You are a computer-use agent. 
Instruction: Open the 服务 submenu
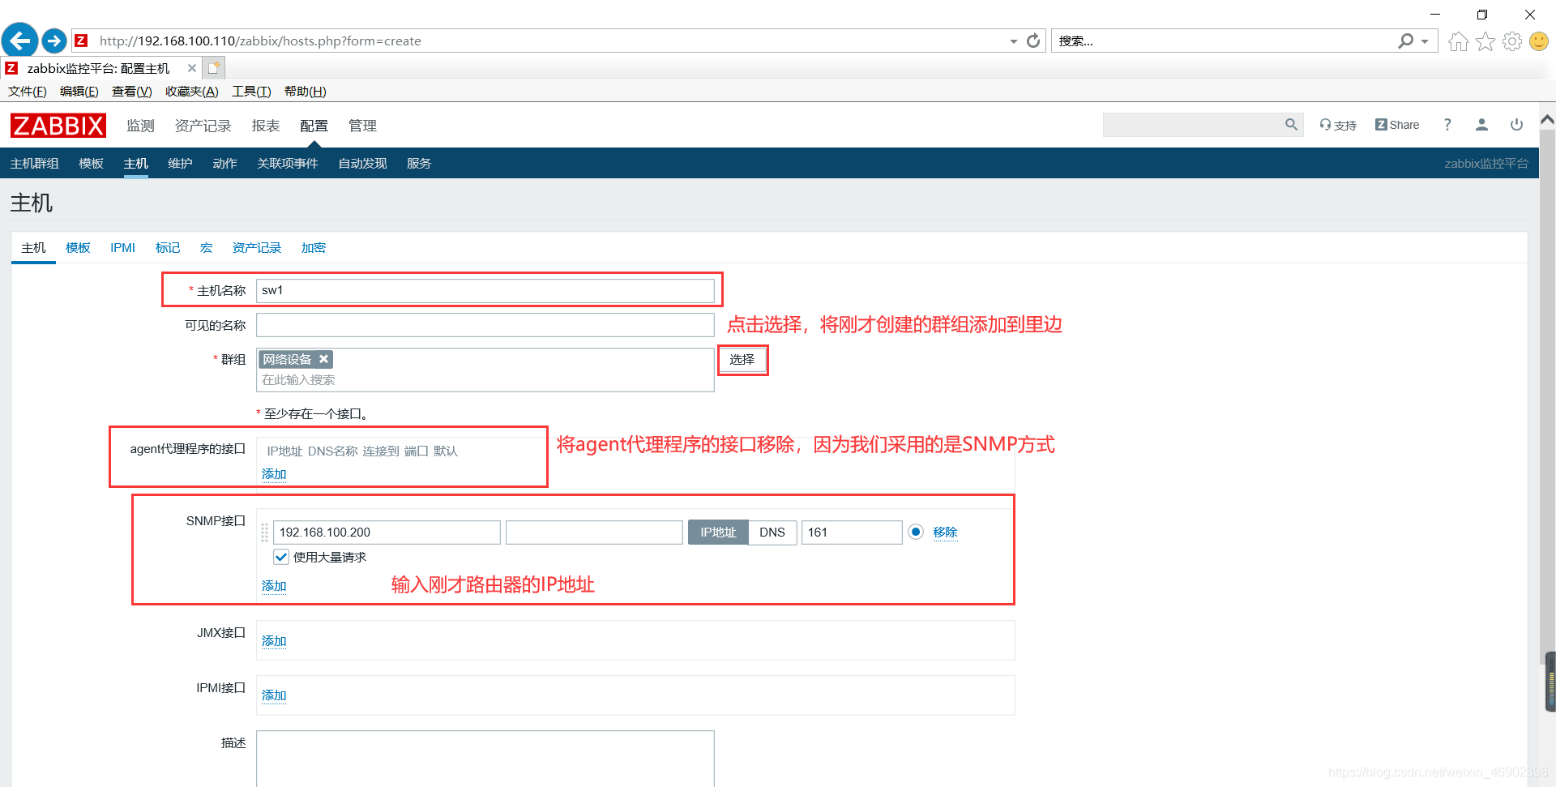[419, 163]
